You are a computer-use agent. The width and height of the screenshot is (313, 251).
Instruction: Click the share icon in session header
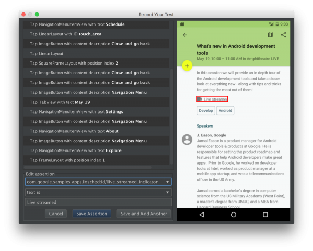(283, 35)
